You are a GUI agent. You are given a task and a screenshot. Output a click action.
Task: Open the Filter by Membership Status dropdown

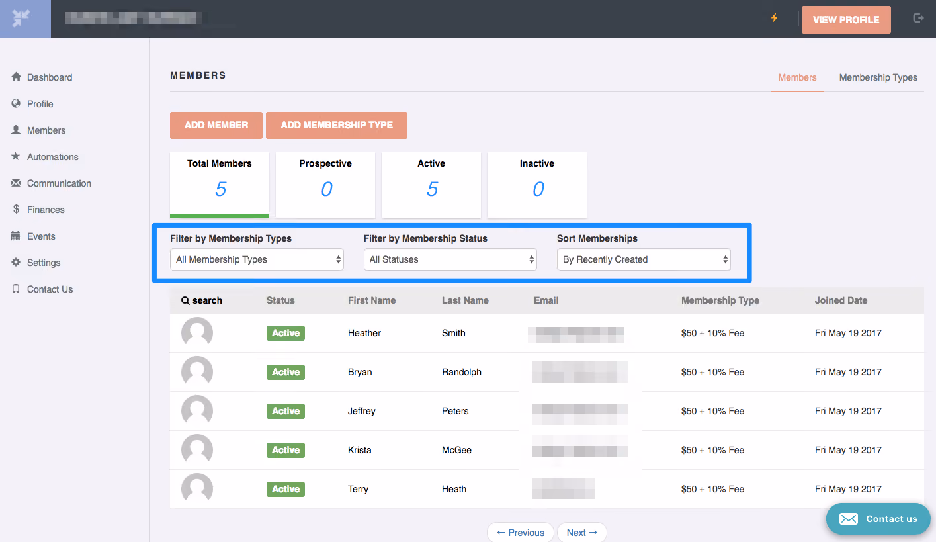450,259
